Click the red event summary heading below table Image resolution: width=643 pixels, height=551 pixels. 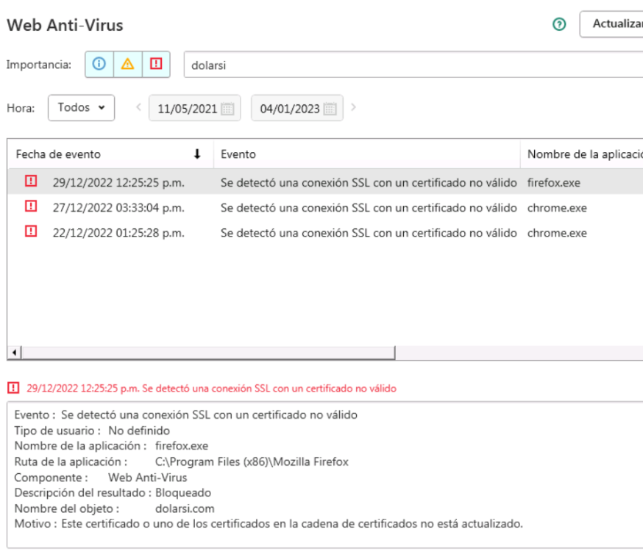(x=212, y=389)
